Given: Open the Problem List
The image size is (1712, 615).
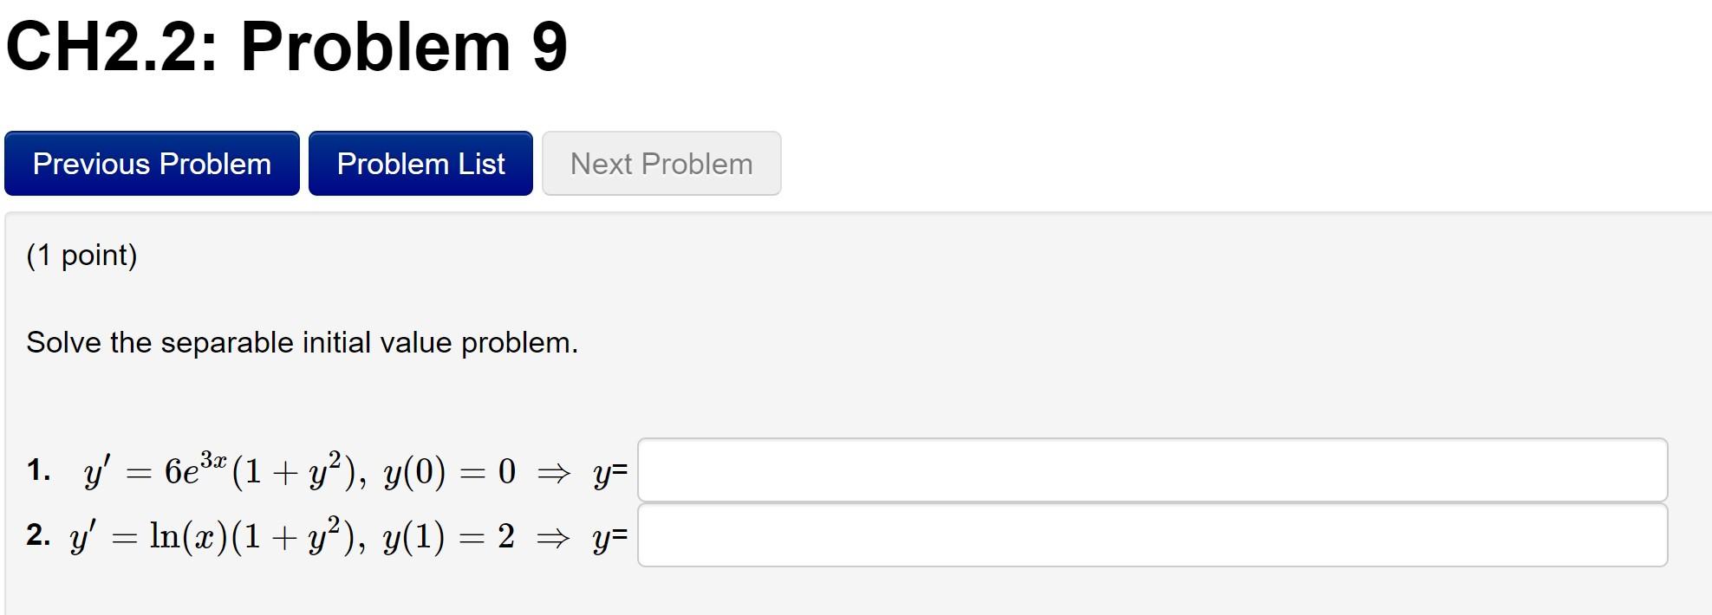Looking at the screenshot, I should tap(420, 163).
